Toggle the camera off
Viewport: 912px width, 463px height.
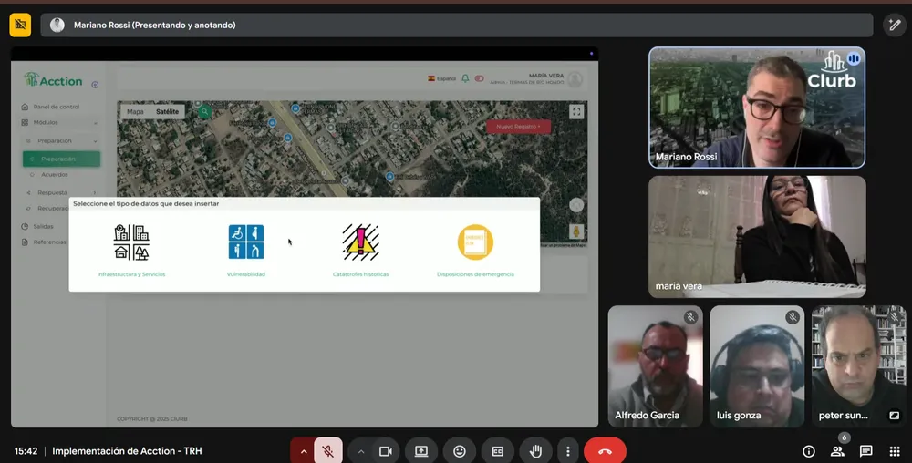coord(385,451)
